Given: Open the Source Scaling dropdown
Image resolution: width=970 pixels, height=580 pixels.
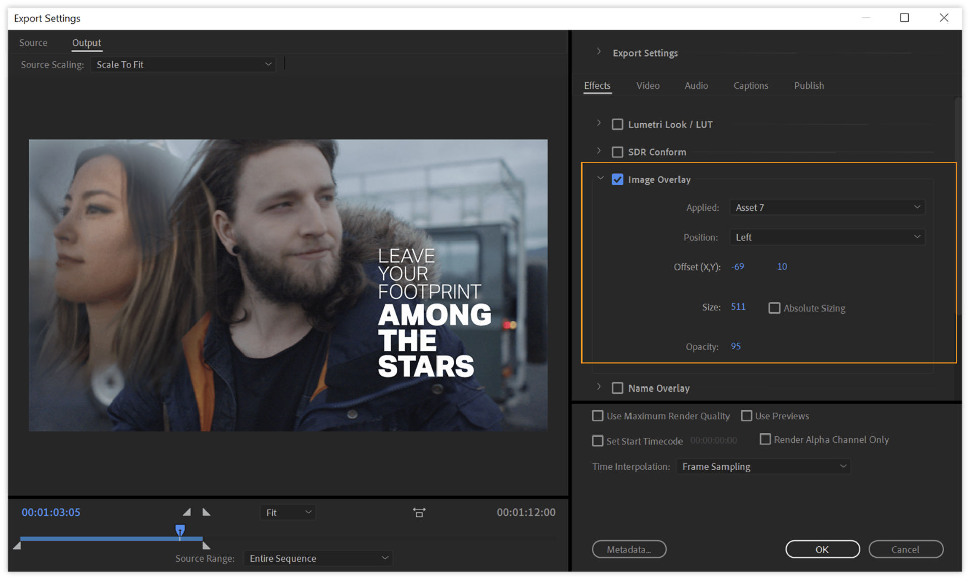Looking at the screenshot, I should pos(183,64).
